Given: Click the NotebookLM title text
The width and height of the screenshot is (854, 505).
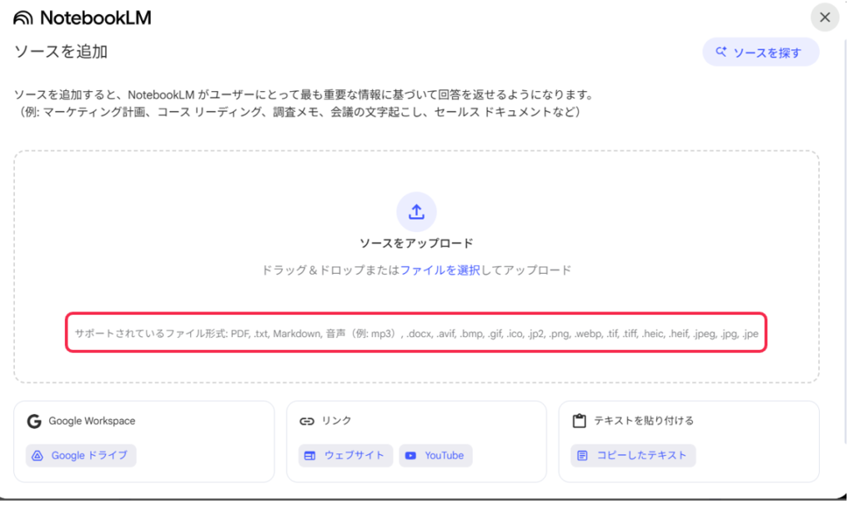Looking at the screenshot, I should pos(96,18).
